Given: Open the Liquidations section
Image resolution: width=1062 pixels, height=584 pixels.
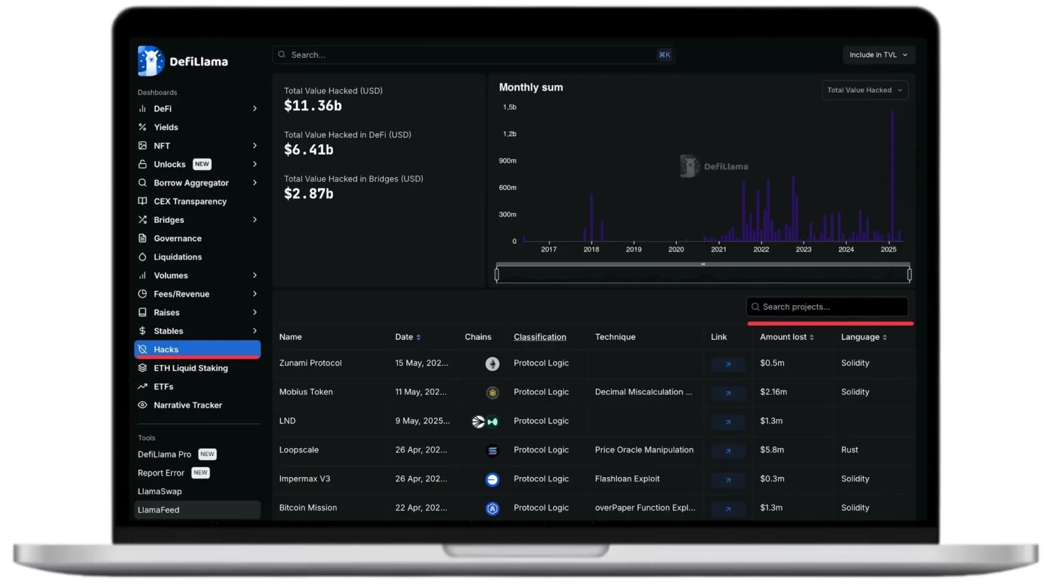Looking at the screenshot, I should click(x=178, y=257).
